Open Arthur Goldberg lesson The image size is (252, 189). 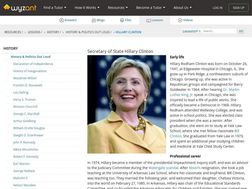(x=25, y=121)
